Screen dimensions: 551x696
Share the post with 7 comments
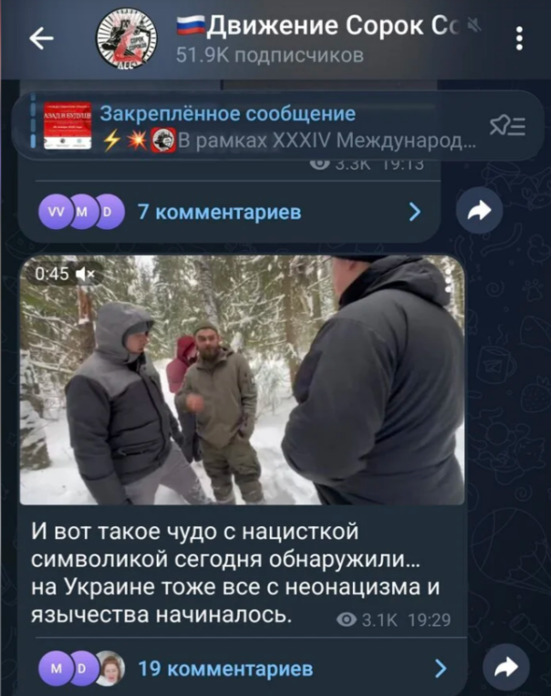(480, 211)
